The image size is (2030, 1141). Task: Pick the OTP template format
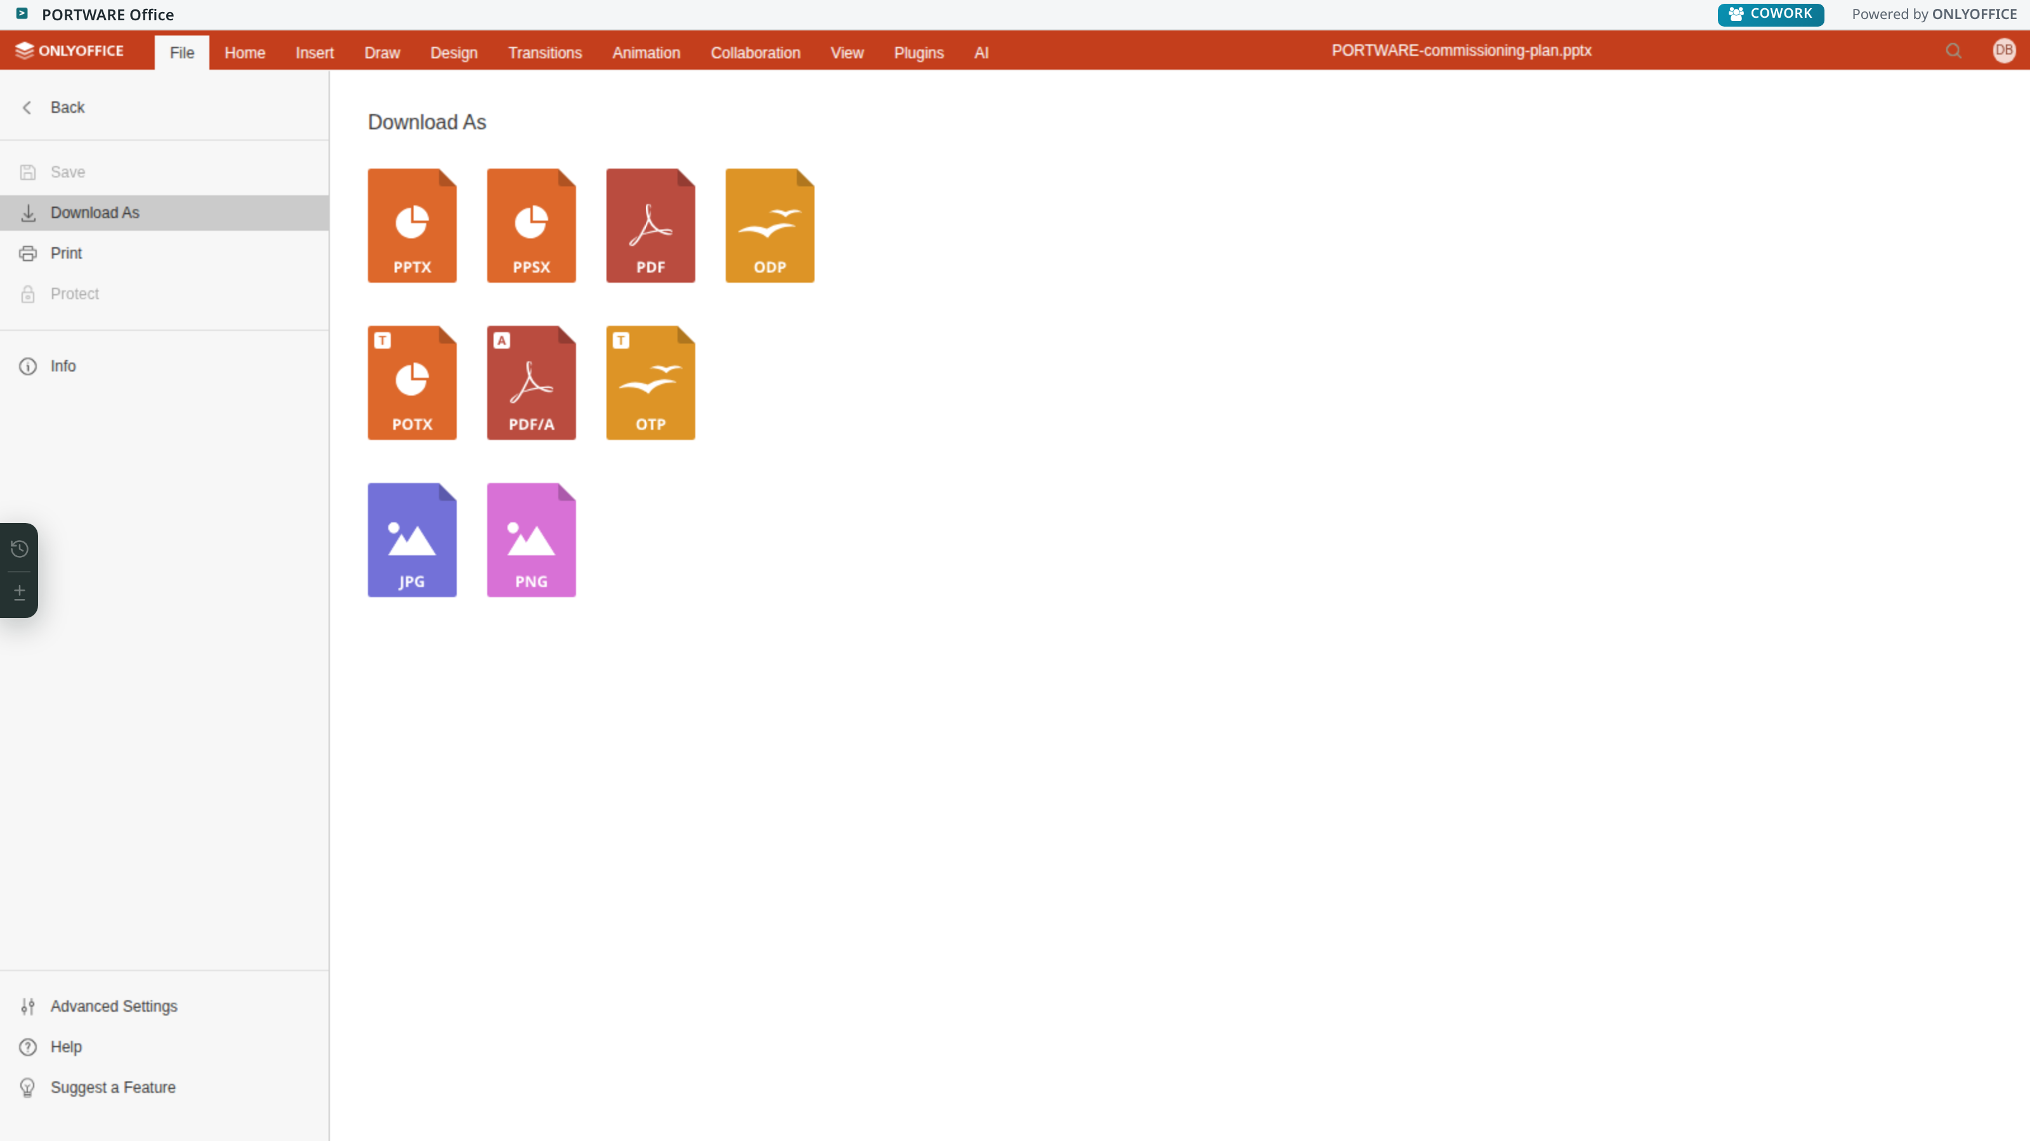click(x=650, y=383)
